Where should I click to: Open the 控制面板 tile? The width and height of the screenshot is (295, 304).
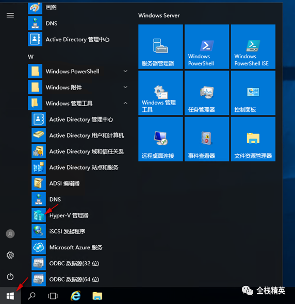[x=253, y=93]
